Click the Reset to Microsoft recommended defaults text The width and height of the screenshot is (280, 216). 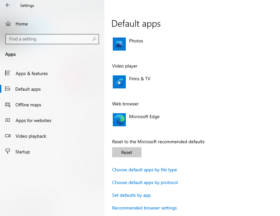158,142
